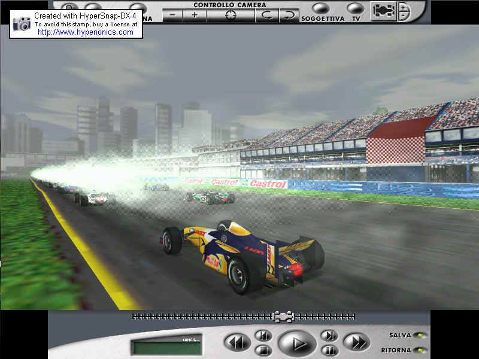
Task: Switch to the TV camera view
Action: [356, 8]
